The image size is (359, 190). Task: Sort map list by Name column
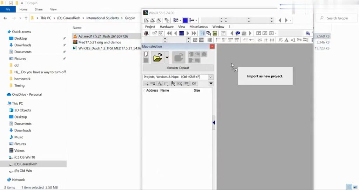(165, 90)
